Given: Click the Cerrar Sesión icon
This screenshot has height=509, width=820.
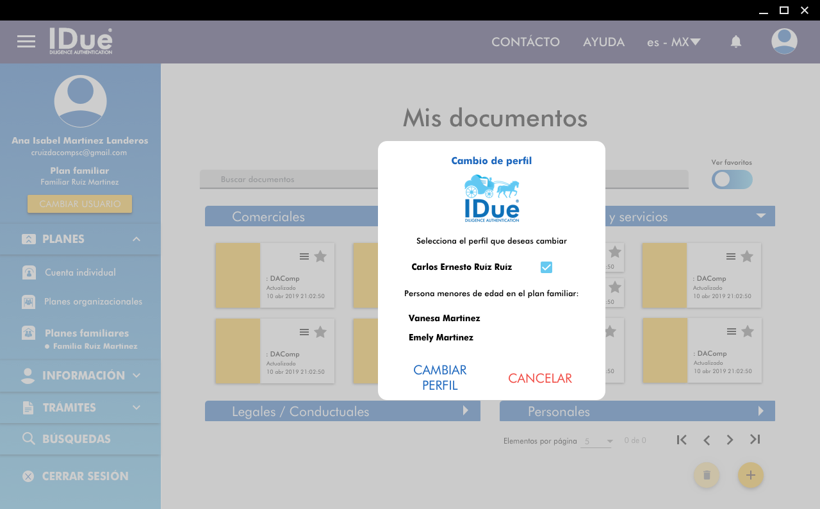Looking at the screenshot, I should (28, 476).
